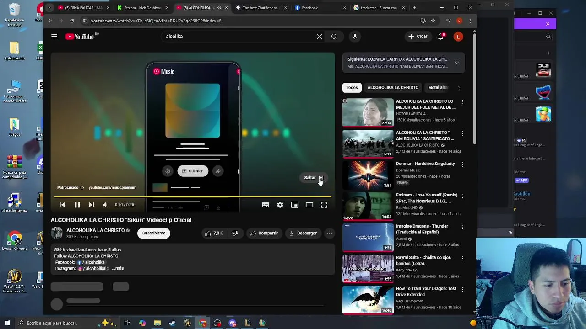Open options for Donmar Harddrive Singularity
Image resolution: width=586 pixels, height=329 pixels.
(x=462, y=164)
